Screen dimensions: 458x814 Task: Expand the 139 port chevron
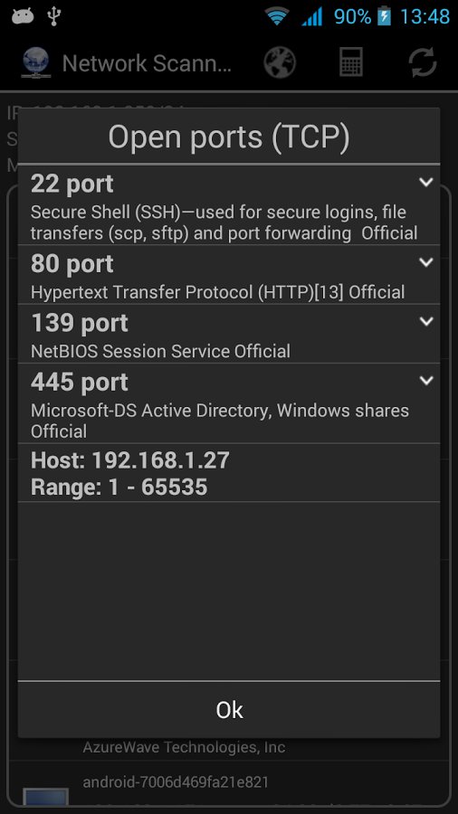[x=425, y=321]
